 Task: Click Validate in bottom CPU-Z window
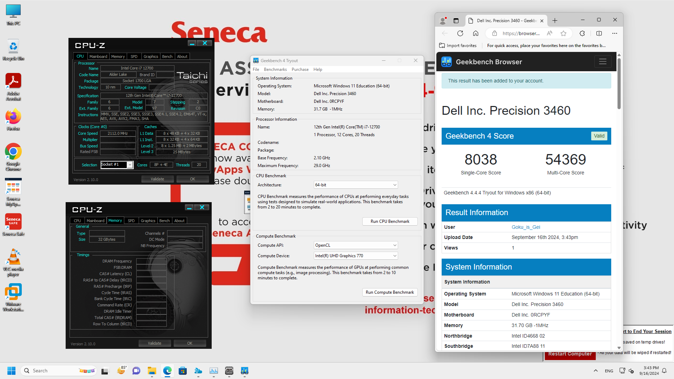(x=154, y=343)
